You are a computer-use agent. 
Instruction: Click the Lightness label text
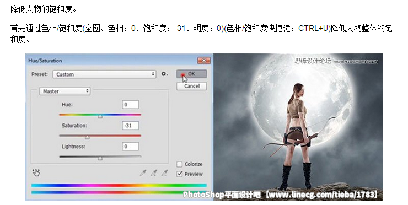point(73,147)
